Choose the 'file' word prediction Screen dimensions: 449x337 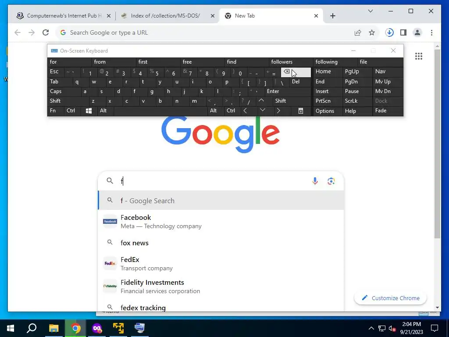pyautogui.click(x=381, y=62)
